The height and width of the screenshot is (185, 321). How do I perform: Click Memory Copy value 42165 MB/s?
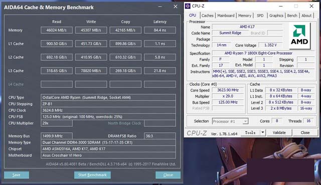pyautogui.click(x=125, y=30)
